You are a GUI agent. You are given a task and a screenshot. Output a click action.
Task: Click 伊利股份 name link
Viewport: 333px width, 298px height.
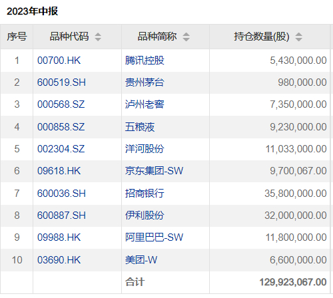145,216
